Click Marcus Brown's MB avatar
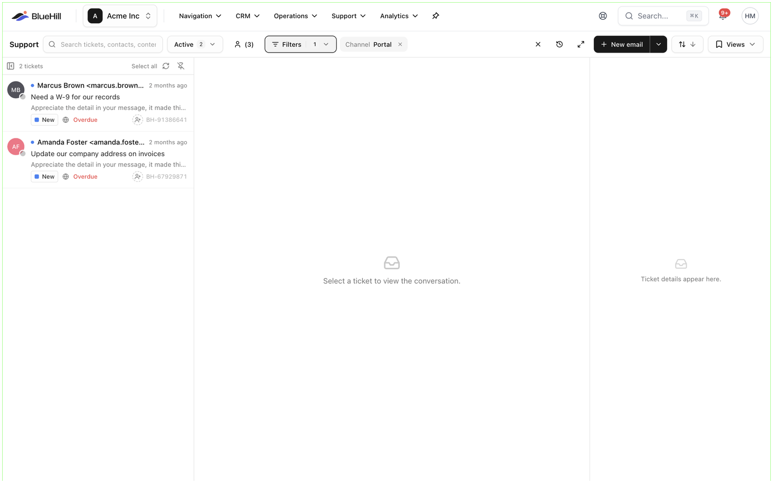Image resolution: width=773 pixels, height=483 pixels. click(16, 90)
